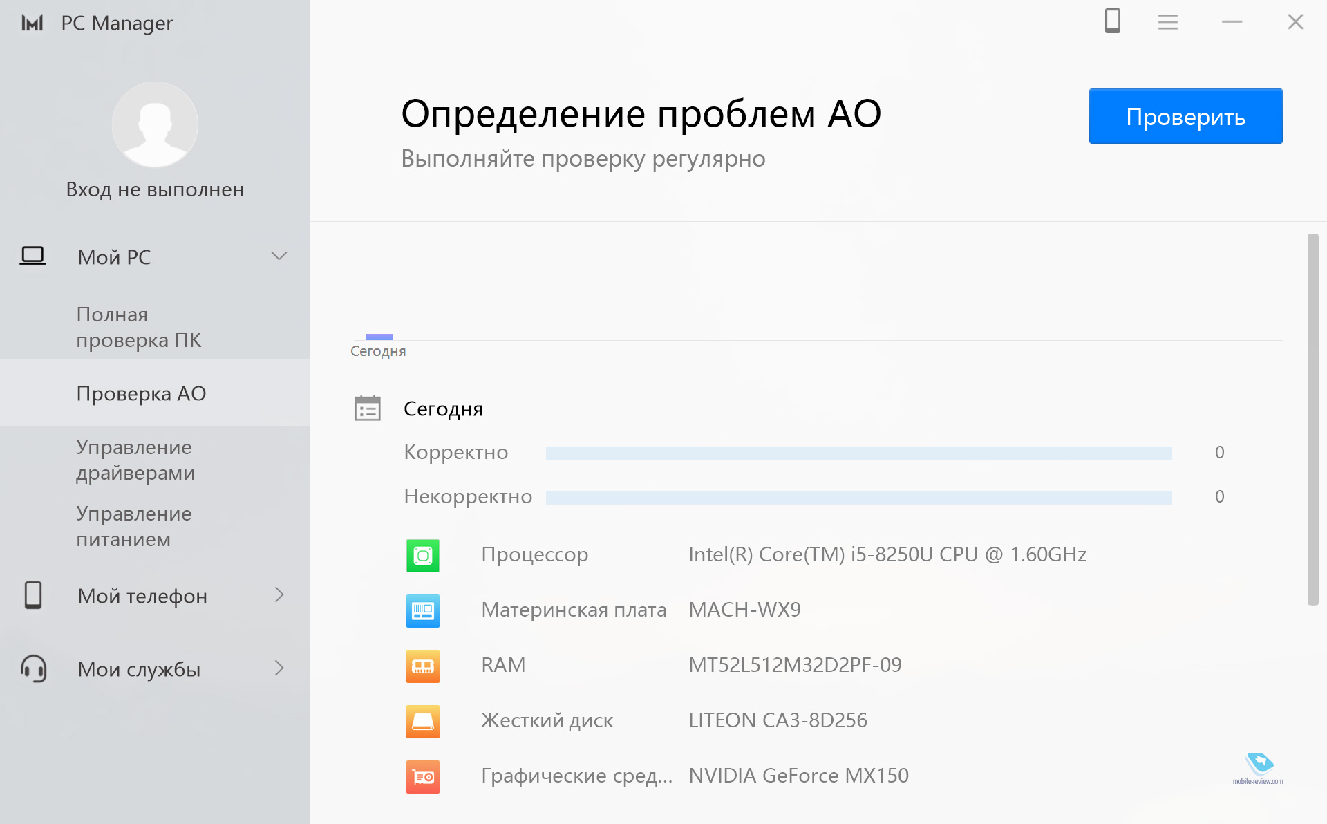Open the phone connection icon in title bar
Screen dimensions: 1327x824
(x=1112, y=21)
